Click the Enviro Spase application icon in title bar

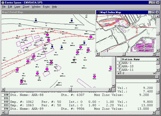coord(3,3)
